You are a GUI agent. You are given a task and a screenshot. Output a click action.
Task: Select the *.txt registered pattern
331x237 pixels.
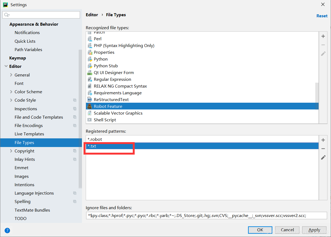[x=202, y=146]
